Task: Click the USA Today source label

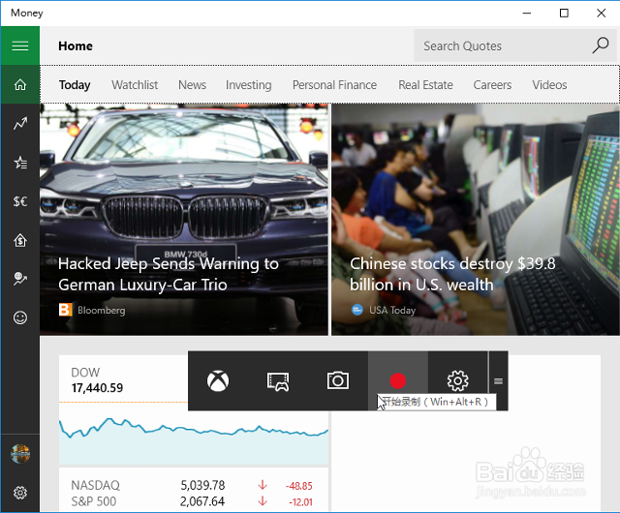Action: tap(392, 311)
